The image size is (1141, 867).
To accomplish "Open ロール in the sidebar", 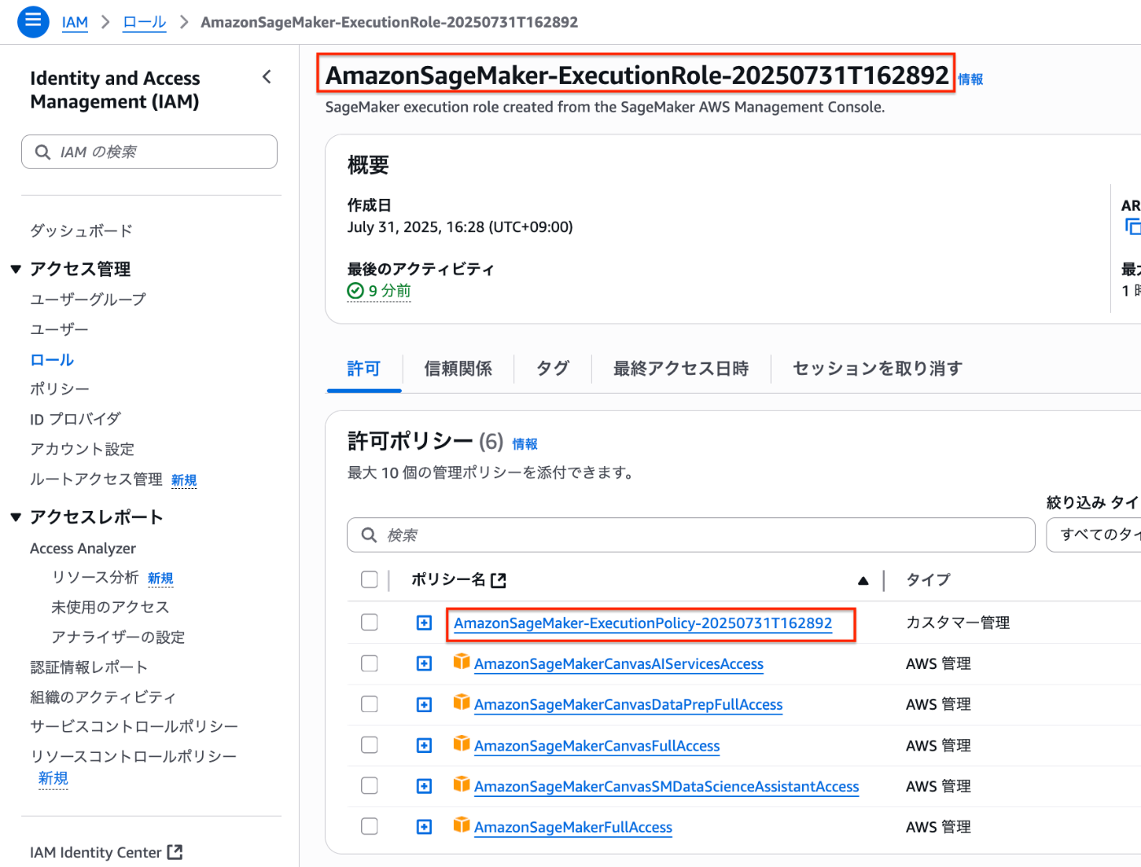I will coord(52,359).
